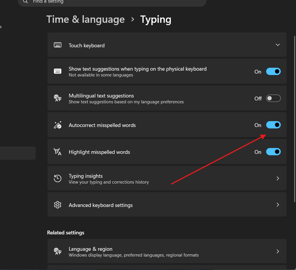Click the Touch keyboard label

(x=87, y=46)
